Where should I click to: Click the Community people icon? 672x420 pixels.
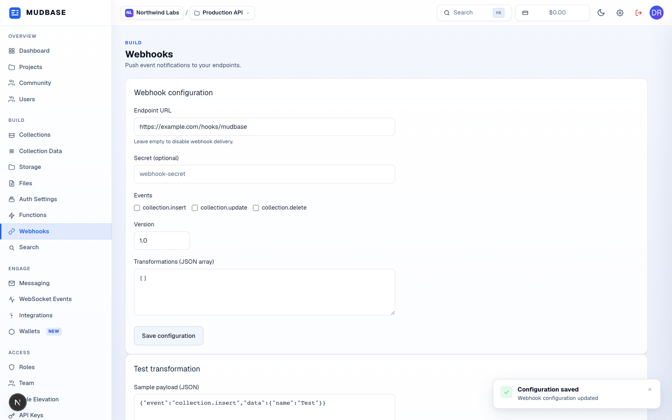[x=12, y=83]
